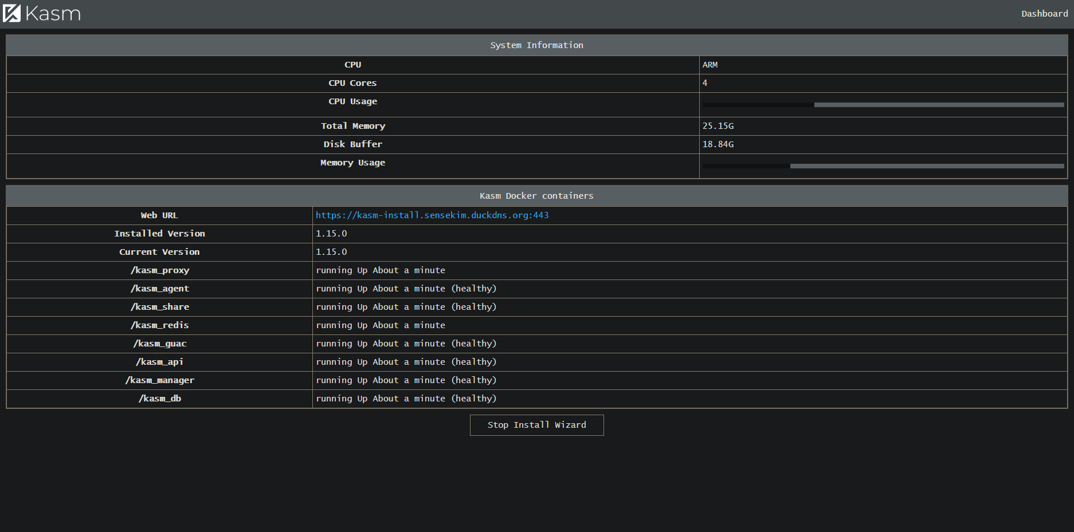Click the kasm_api healthy status
The width and height of the screenshot is (1074, 532).
406,362
